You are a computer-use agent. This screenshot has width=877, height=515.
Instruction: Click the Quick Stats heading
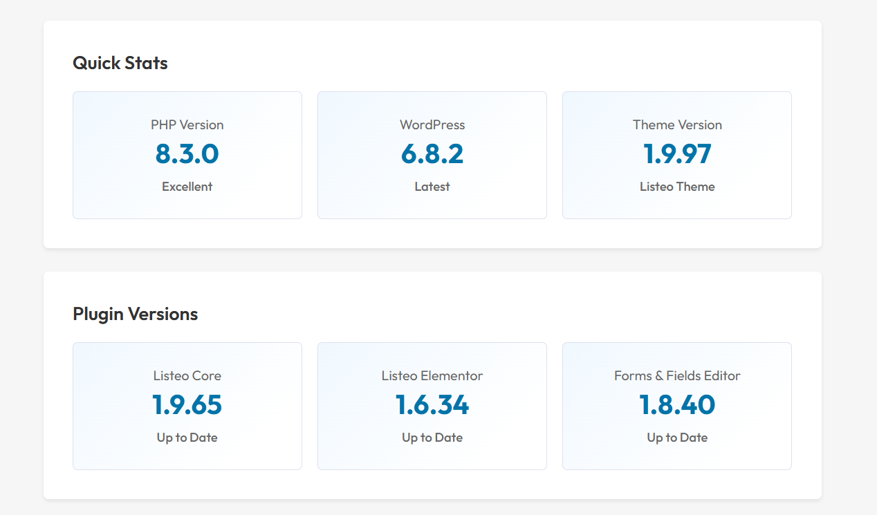(120, 63)
